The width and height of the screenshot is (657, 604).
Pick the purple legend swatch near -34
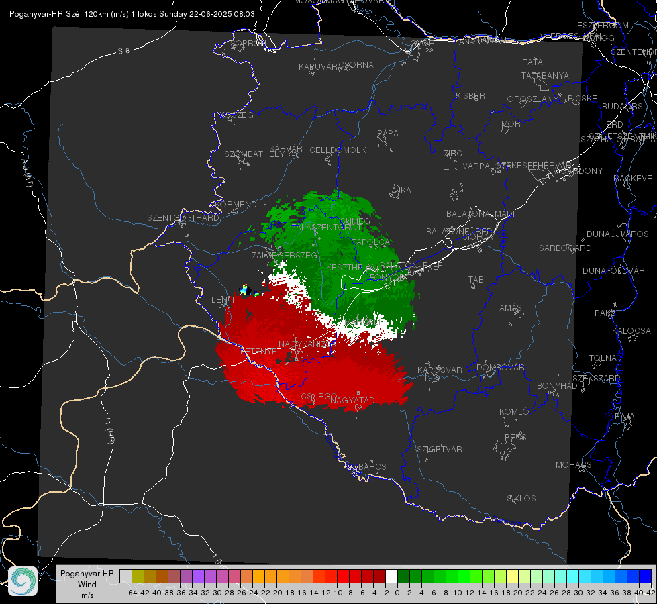pyautogui.click(x=198, y=576)
